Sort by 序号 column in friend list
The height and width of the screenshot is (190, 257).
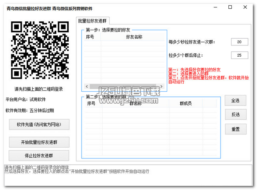click(92, 37)
